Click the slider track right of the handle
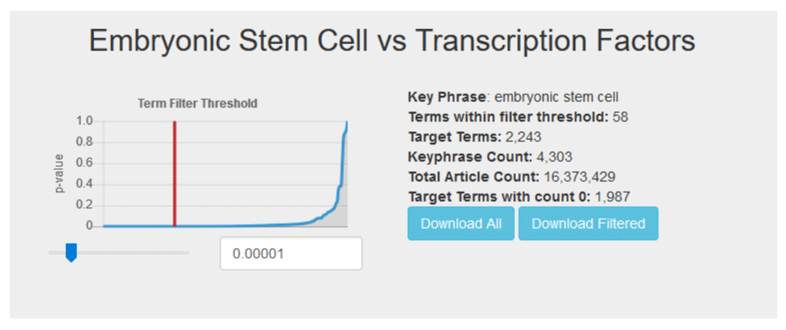Image resolution: width=786 pixels, height=330 pixels. coord(134,252)
